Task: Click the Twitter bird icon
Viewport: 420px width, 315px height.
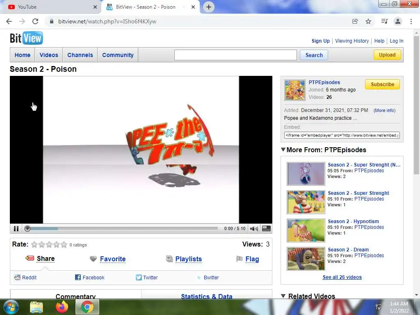Action: pyautogui.click(x=139, y=278)
